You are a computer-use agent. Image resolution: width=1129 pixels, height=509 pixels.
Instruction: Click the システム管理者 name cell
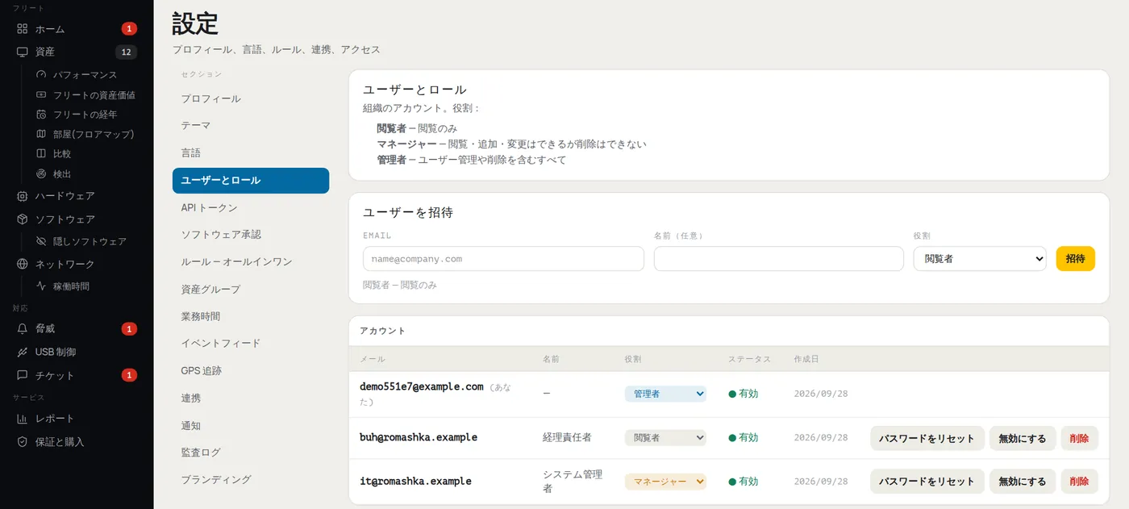point(573,482)
